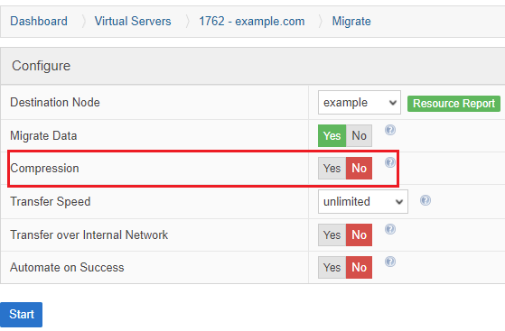Click the Start button
This screenshot has width=505, height=331.
pyautogui.click(x=22, y=315)
